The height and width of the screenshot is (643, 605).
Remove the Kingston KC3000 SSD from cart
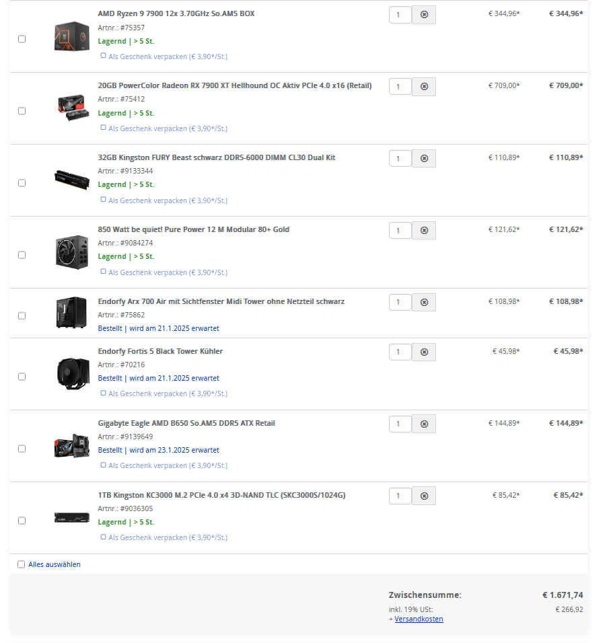tap(424, 496)
